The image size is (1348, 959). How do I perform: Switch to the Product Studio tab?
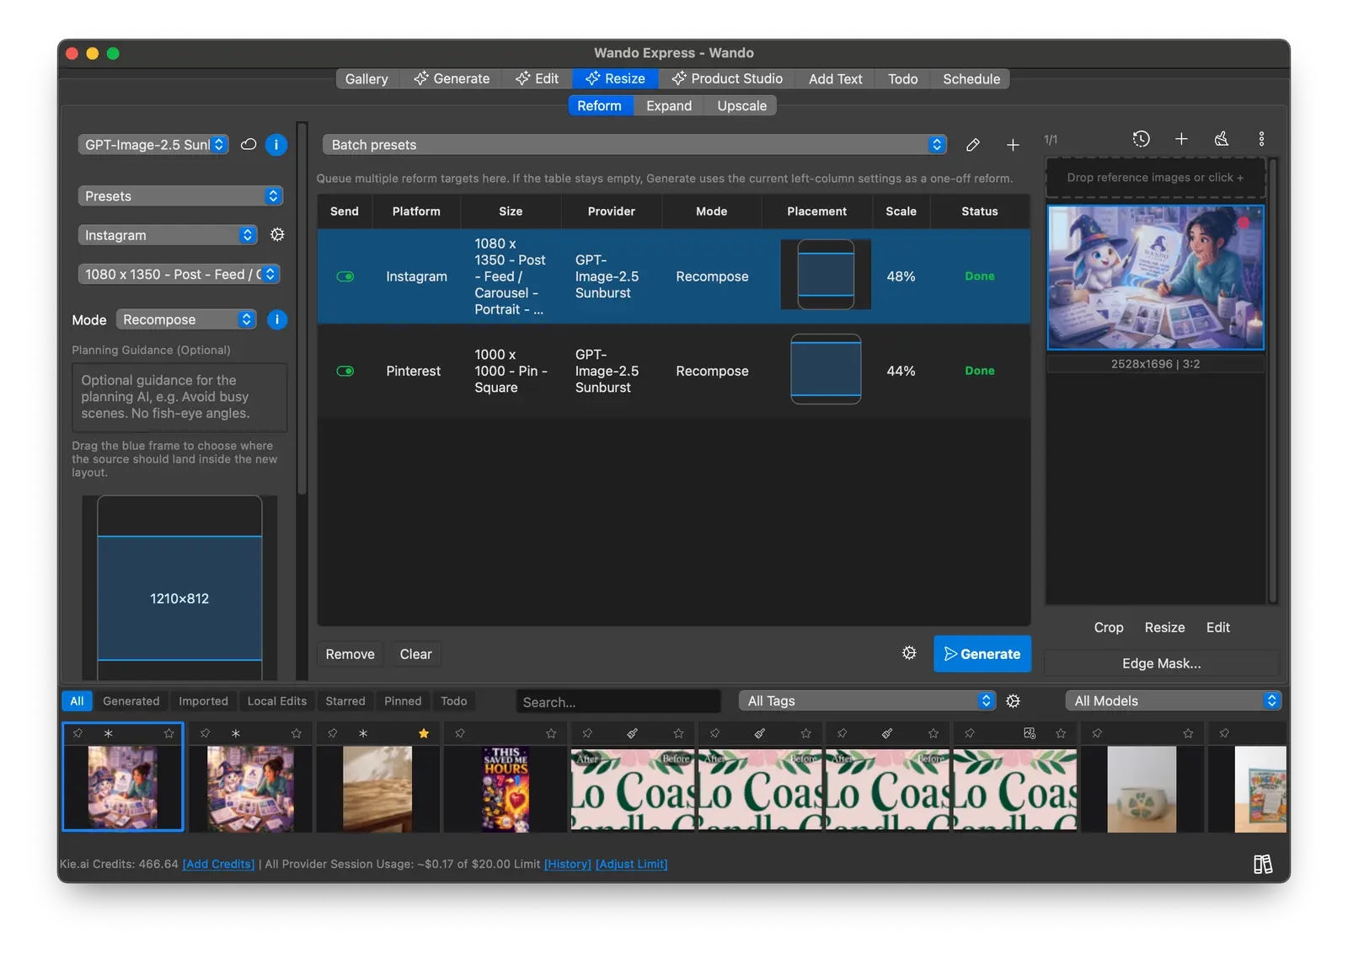click(x=727, y=78)
